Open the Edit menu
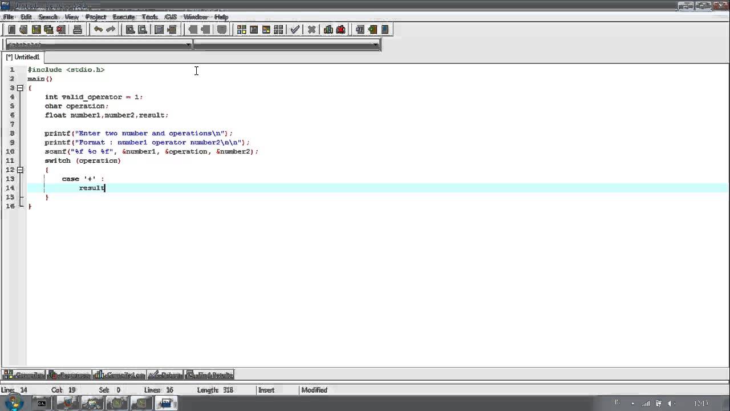This screenshot has height=411, width=730. coord(26,17)
